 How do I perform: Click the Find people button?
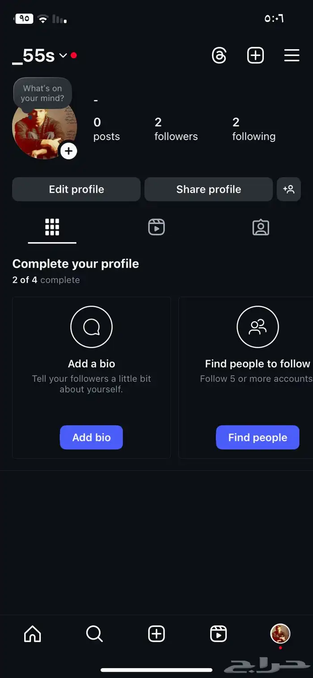(x=258, y=437)
